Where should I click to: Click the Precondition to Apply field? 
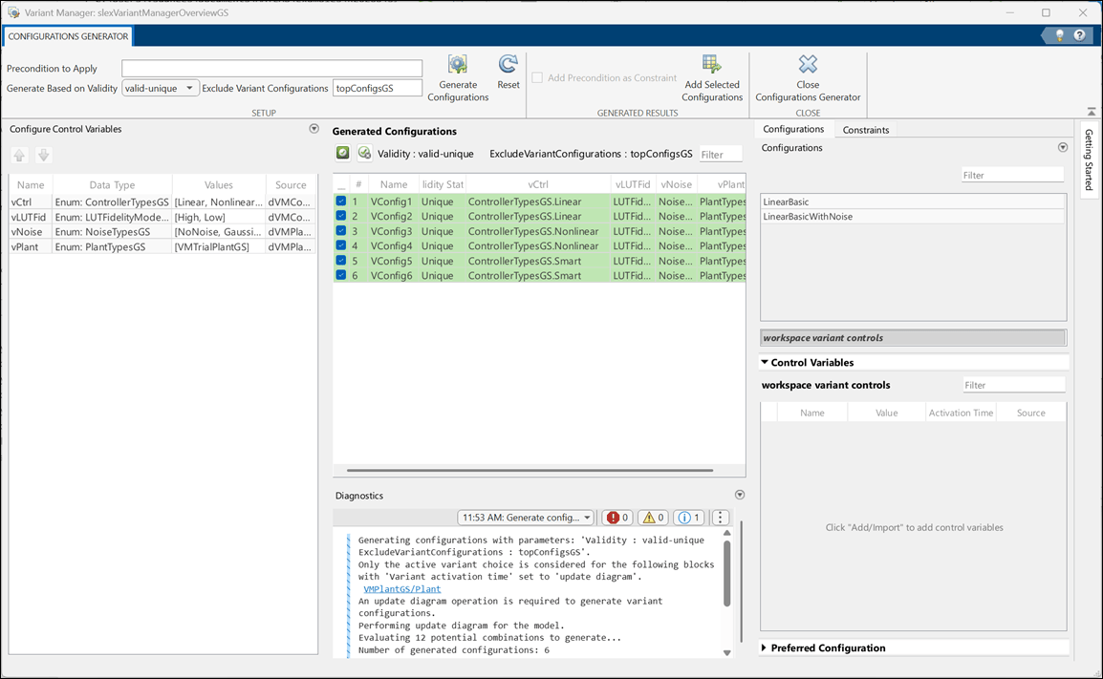(271, 68)
